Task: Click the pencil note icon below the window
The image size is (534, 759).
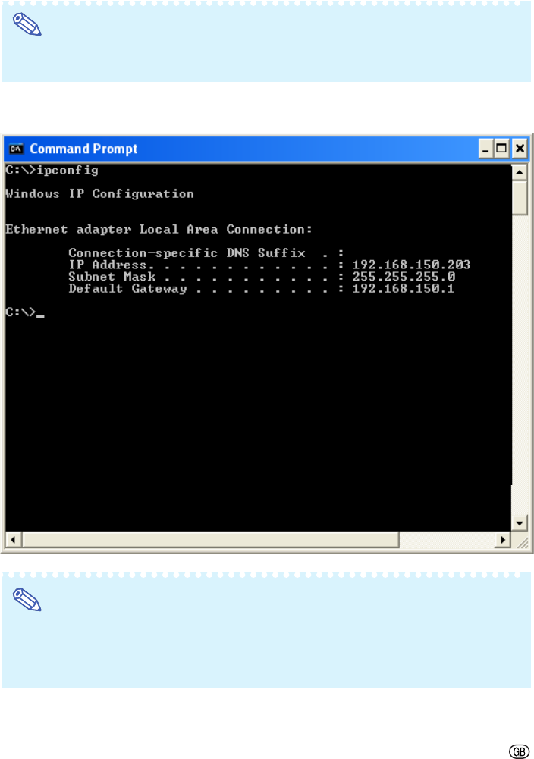Action: [27, 600]
